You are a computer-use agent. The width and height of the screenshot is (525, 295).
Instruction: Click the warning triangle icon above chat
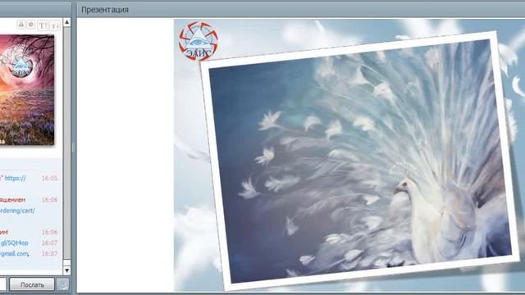coord(21,25)
